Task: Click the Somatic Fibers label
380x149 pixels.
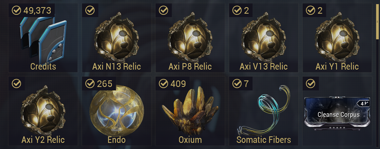Action: coord(264,140)
